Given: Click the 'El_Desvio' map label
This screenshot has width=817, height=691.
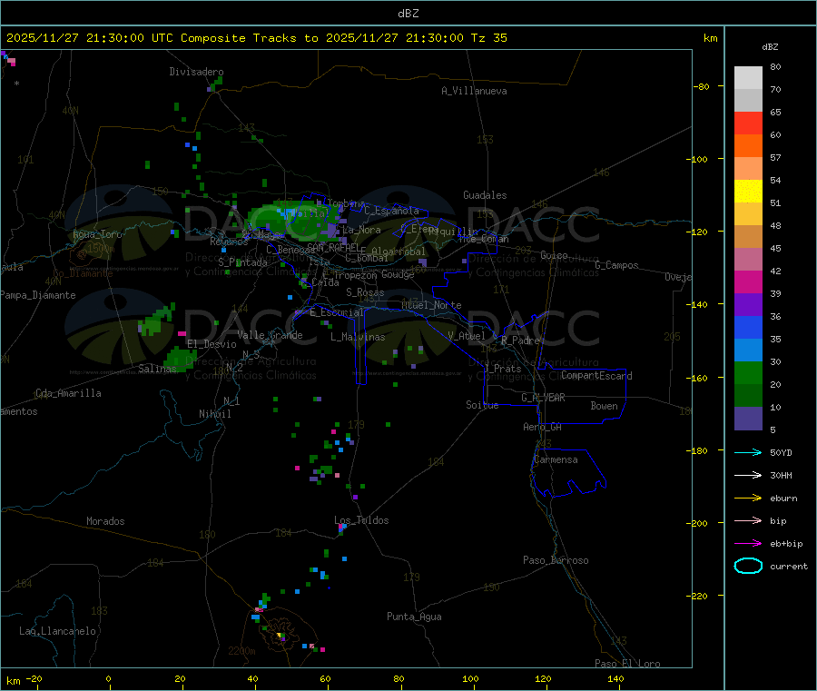Looking at the screenshot, I should 212,344.
